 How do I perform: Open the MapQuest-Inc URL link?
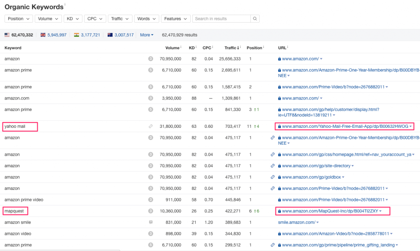[330, 211]
